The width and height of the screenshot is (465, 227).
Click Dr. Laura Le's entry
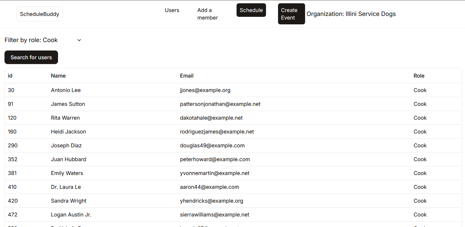66,187
